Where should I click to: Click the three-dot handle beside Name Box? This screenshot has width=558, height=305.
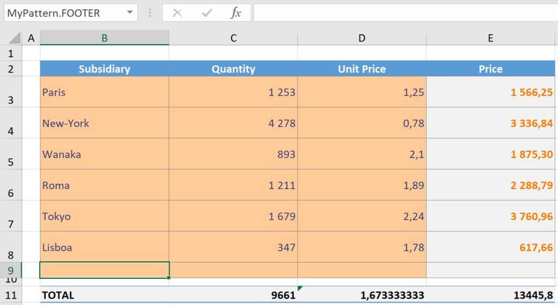[150, 13]
